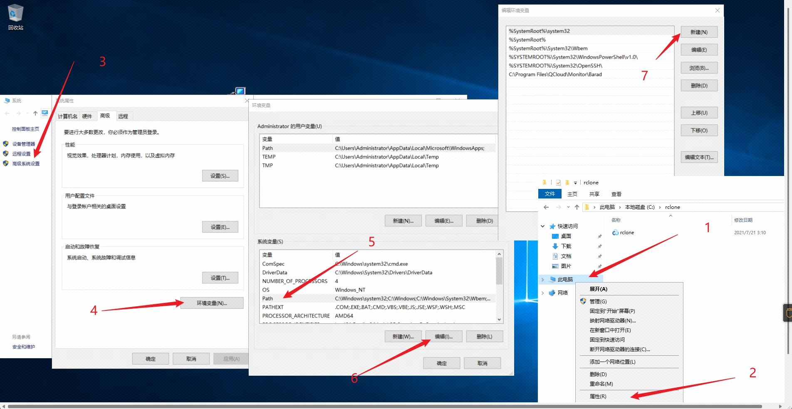Switch to the 硬件 tab
Screen dimensions: 792x409
(x=87, y=117)
